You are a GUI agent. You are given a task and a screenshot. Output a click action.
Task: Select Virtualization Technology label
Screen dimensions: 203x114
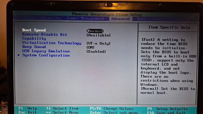[52, 43]
